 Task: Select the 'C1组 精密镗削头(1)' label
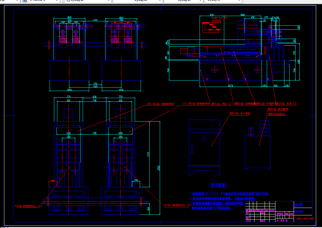click(x=28, y=206)
